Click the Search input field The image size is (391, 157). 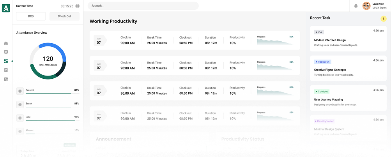(143, 6)
